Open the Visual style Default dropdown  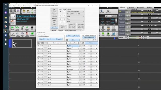click(74, 40)
